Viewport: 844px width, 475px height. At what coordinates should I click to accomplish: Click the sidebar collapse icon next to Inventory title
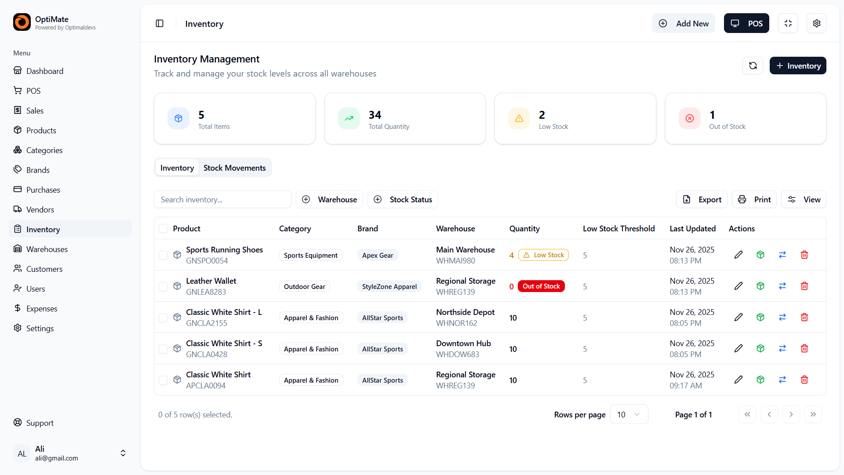(160, 23)
